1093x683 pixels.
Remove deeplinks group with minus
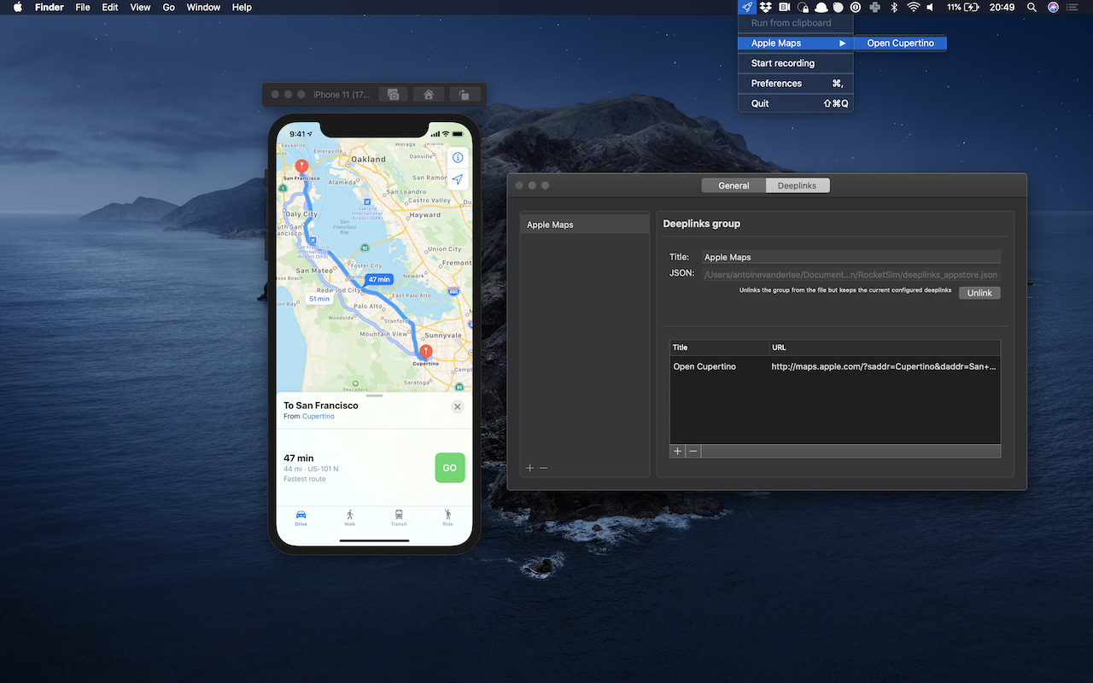pos(543,468)
